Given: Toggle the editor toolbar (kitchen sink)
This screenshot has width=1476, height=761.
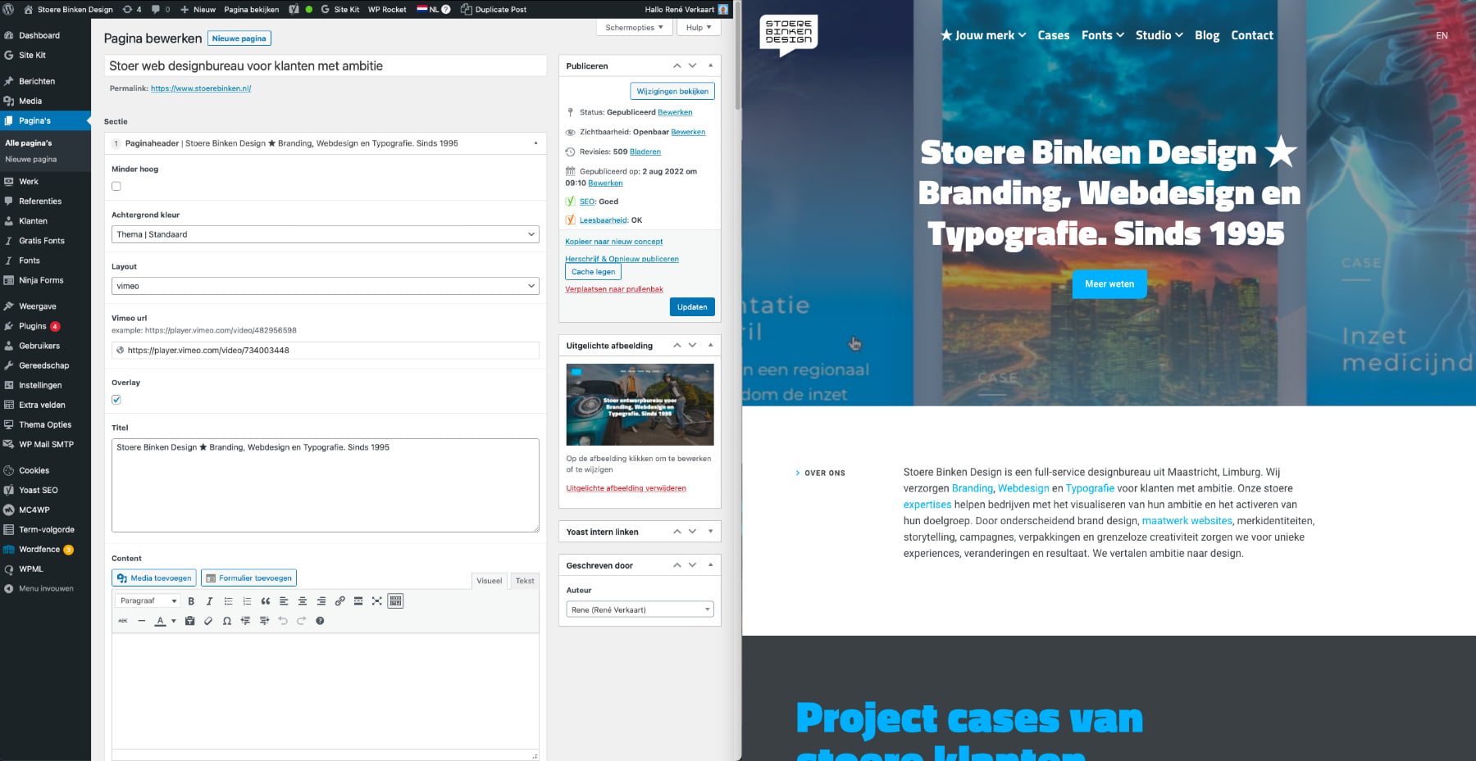Looking at the screenshot, I should tap(395, 601).
